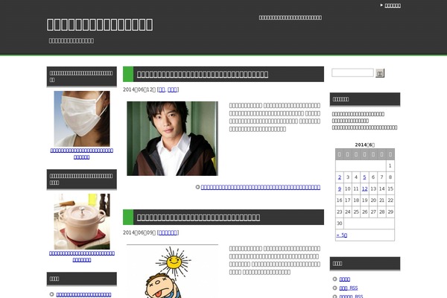Click the search input field in right sidebar

click(x=352, y=73)
